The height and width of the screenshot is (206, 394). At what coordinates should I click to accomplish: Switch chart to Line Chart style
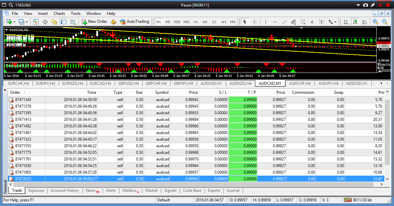(365, 22)
